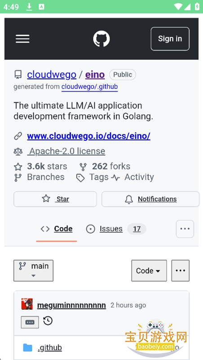Open the file actions ellipsis button beside Code
203x360 pixels.
[180, 270]
